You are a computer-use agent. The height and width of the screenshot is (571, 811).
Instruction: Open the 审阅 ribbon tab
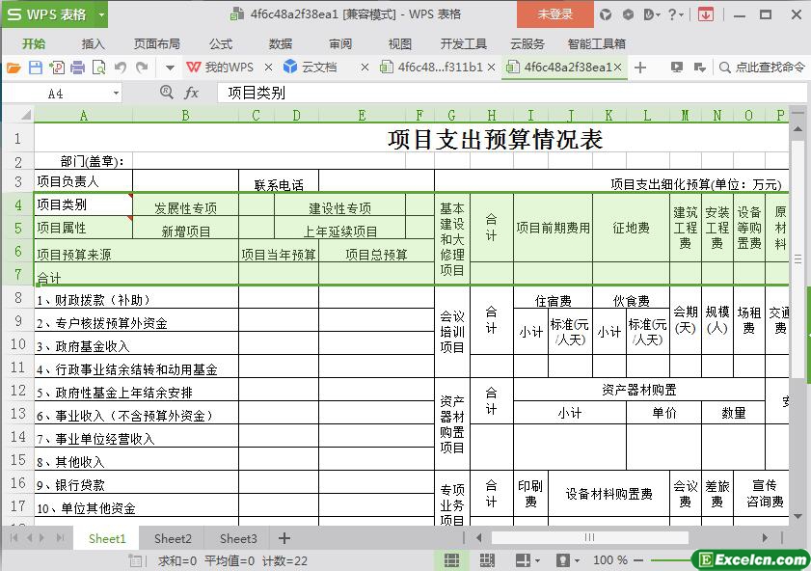click(x=340, y=44)
